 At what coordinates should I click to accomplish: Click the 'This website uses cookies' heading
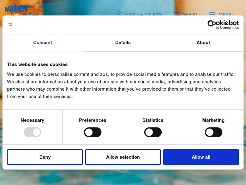[x=37, y=64]
